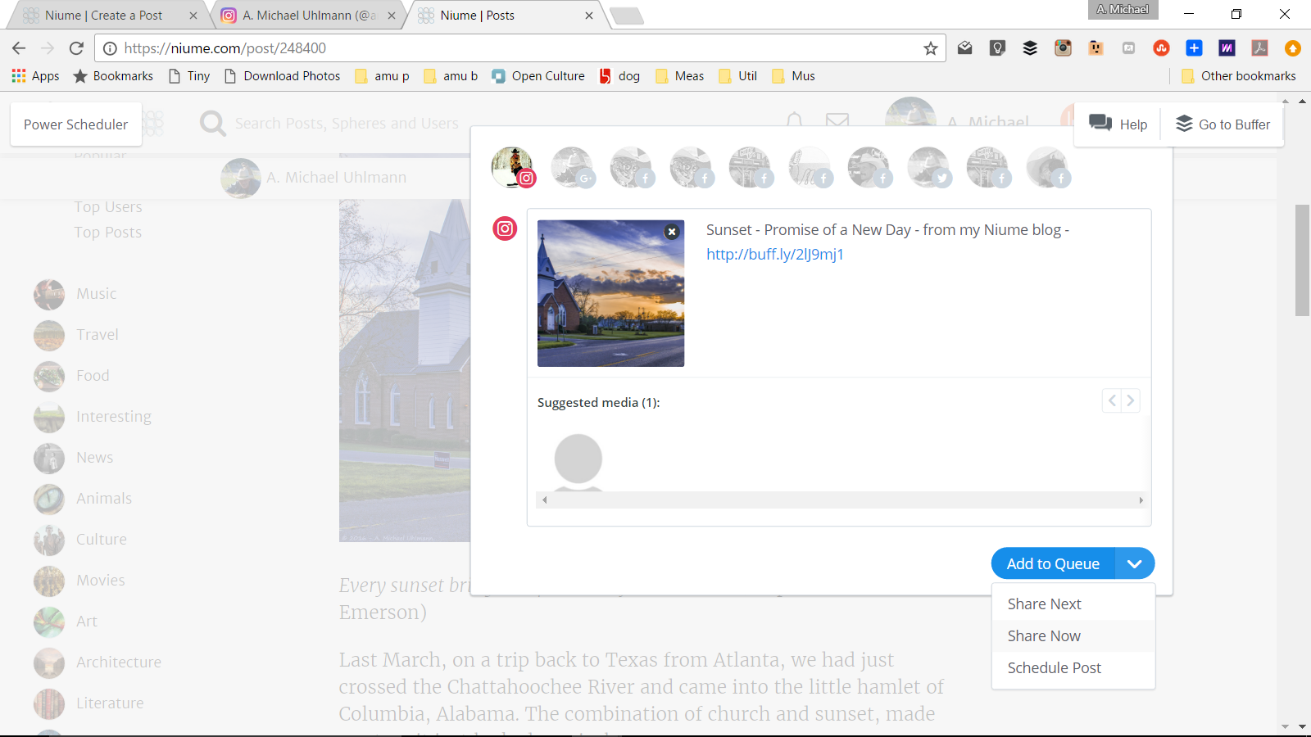Deselect the attached sunset image thumbnail
1311x737 pixels.
coord(672,232)
